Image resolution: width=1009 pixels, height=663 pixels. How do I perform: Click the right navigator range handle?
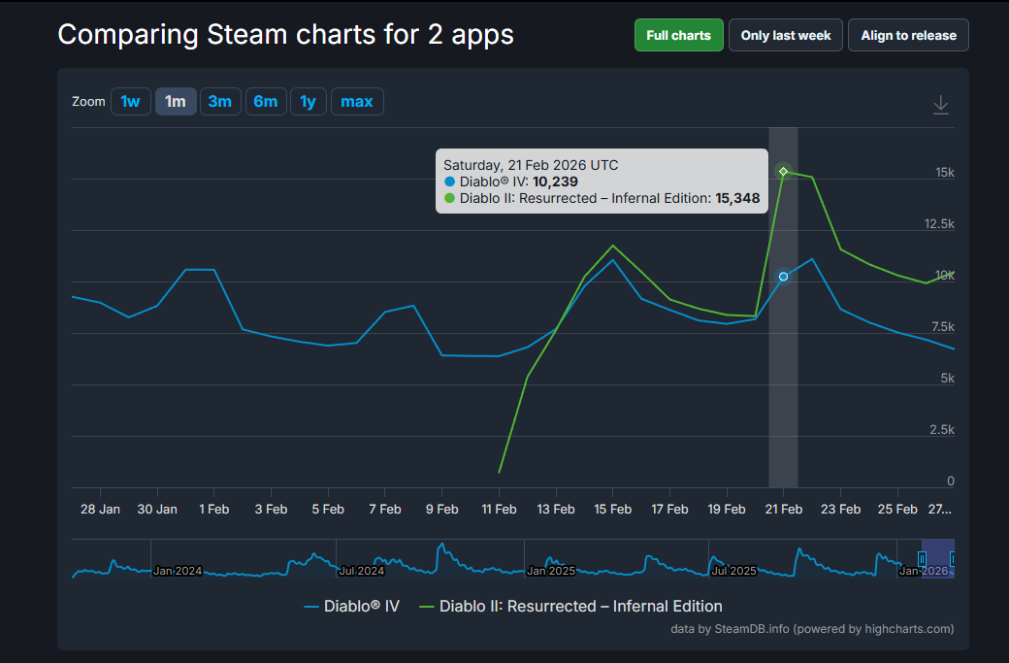[954, 558]
